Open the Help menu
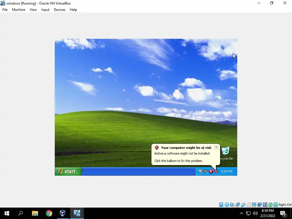 73,10
